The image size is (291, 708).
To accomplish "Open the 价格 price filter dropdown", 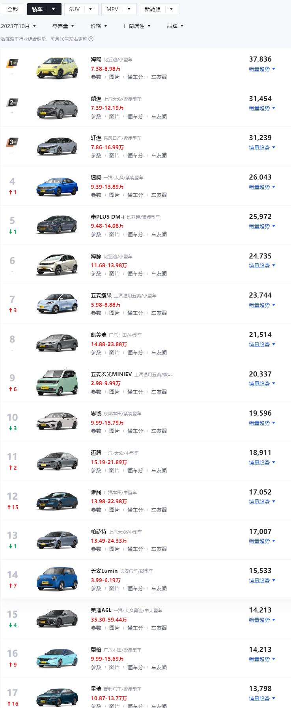I will (x=99, y=26).
